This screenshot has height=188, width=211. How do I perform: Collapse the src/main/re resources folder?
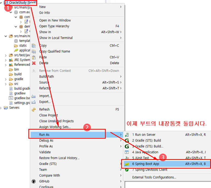coord(6,36)
